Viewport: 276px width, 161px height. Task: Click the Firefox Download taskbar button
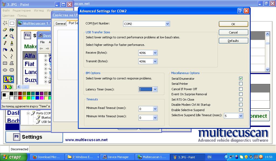[x=47, y=157]
